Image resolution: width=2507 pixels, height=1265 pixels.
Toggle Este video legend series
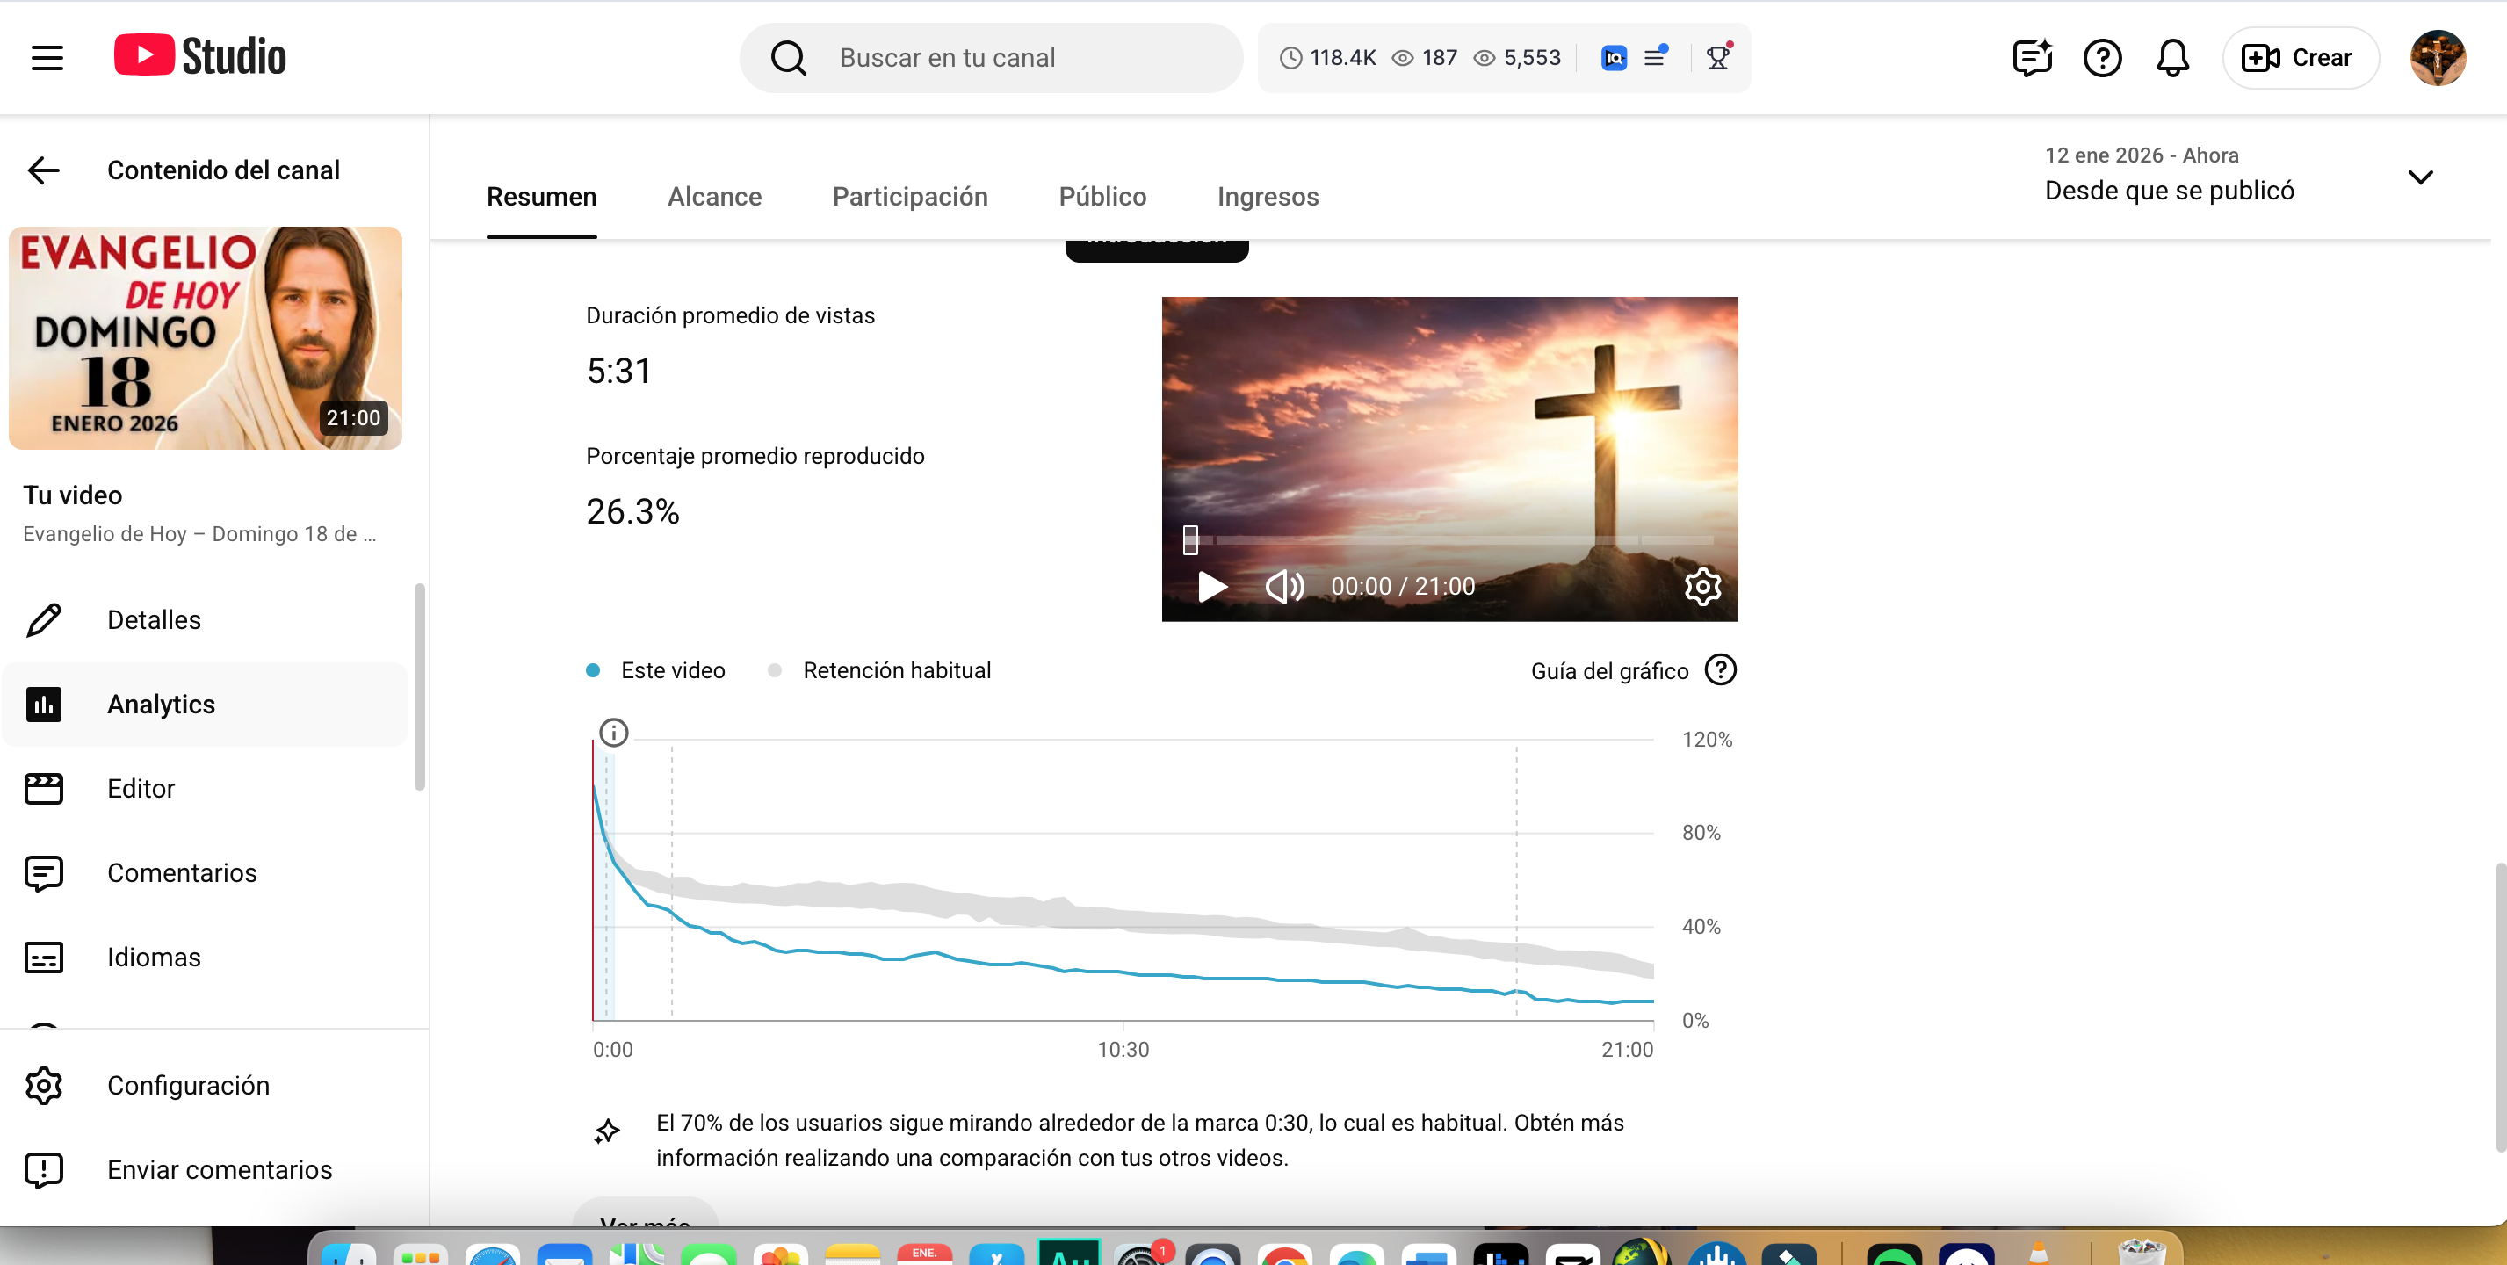click(671, 670)
